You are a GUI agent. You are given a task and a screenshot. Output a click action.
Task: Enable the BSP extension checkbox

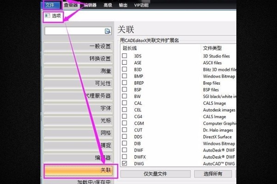(x=124, y=89)
